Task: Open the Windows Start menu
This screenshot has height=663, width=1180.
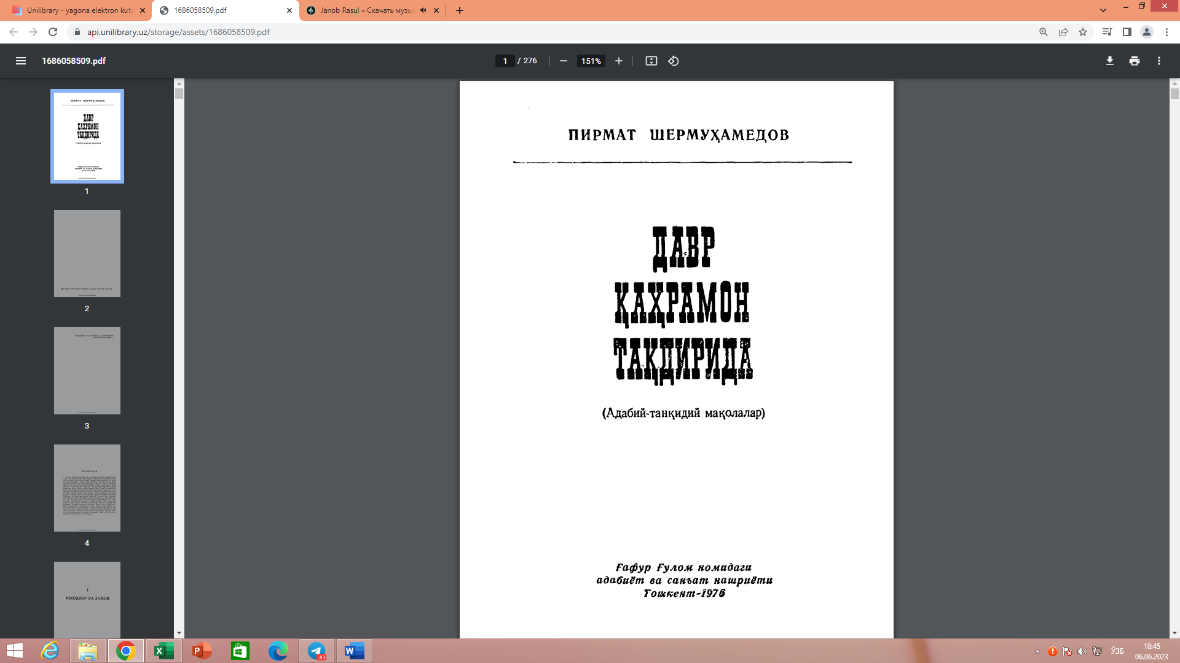Action: click(14, 651)
